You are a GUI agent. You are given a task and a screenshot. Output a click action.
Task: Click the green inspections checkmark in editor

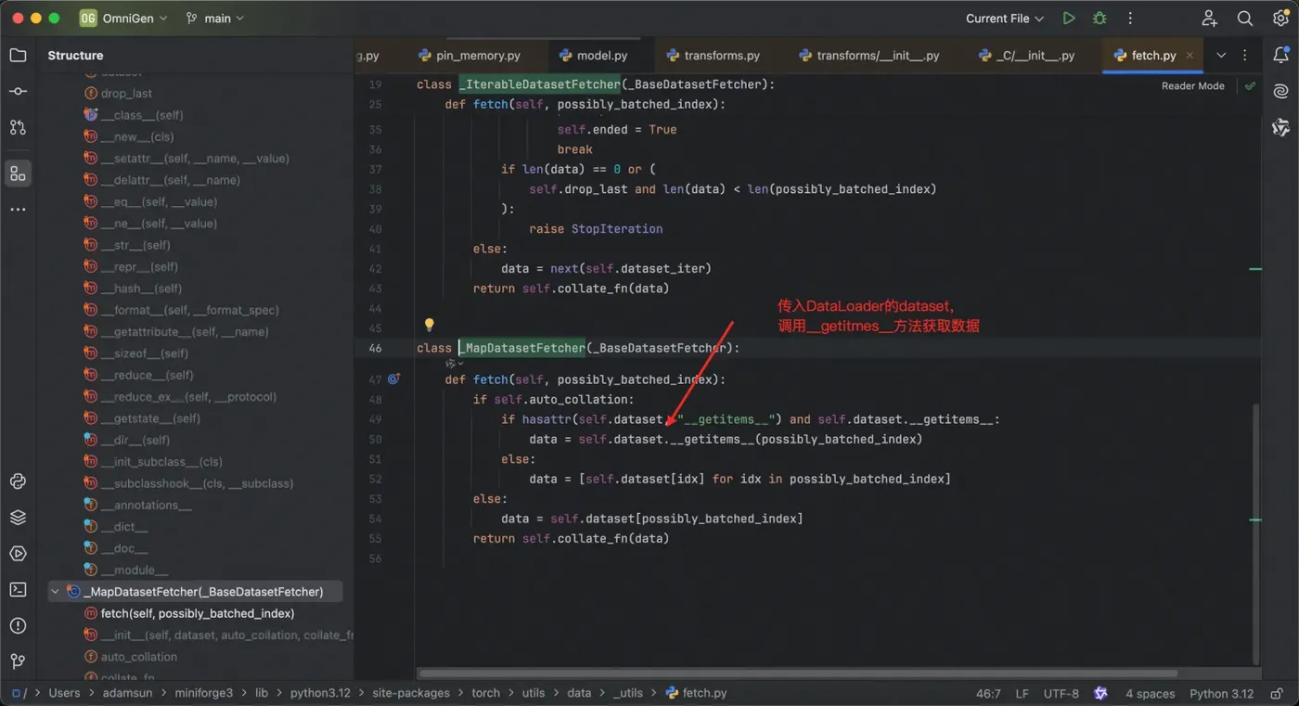[1249, 85]
